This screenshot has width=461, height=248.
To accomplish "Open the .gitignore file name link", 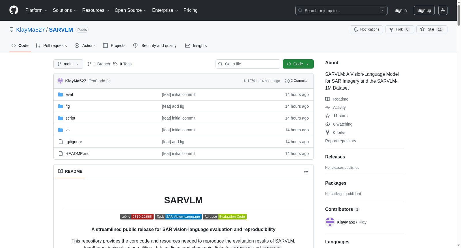I will point(74,142).
